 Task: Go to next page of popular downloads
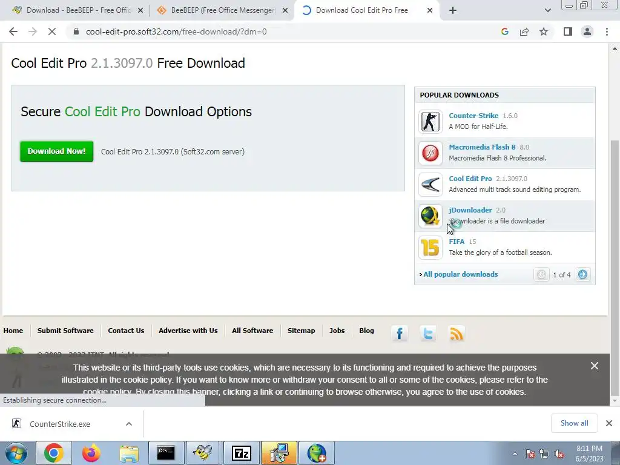tap(582, 274)
